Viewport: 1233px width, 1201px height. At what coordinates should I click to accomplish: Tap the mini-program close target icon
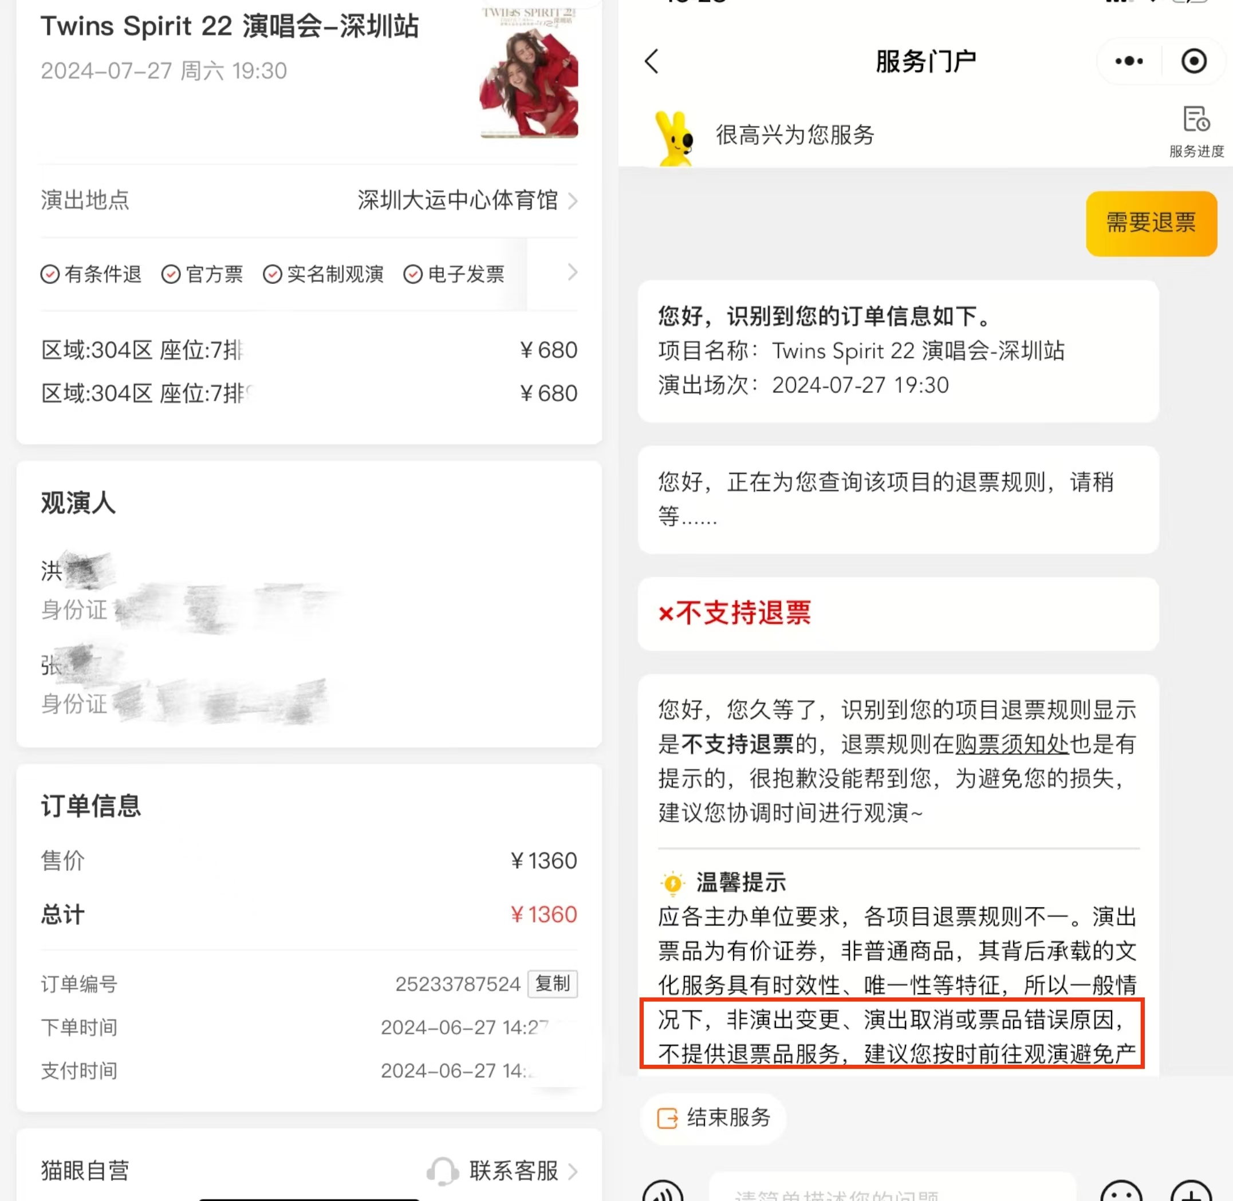[x=1194, y=61]
